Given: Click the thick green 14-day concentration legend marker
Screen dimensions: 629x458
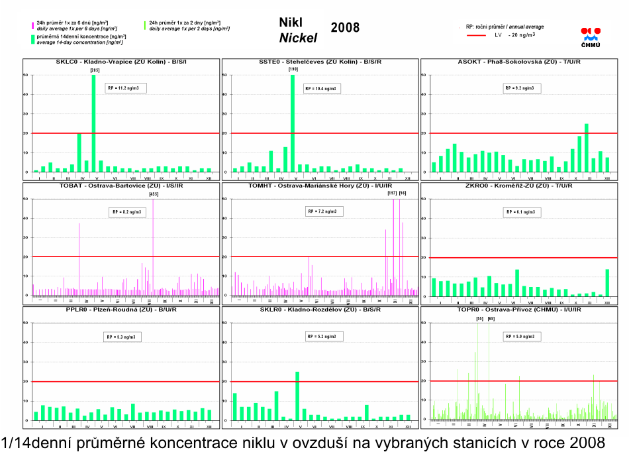Looking at the screenshot, I should (x=32, y=39).
